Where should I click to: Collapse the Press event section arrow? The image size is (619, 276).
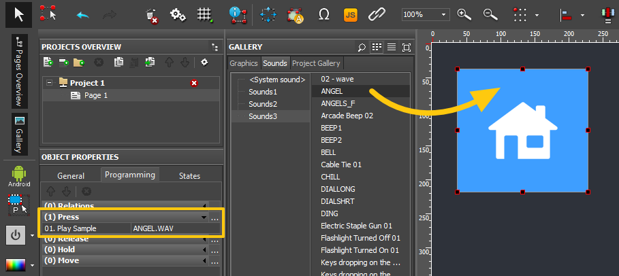204,218
